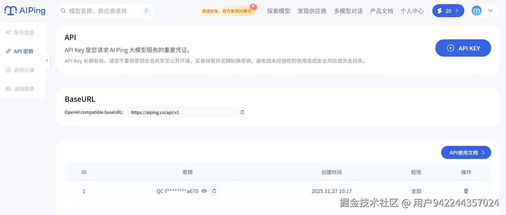
Task: Click the slash shortcut badge in search
Action: click(x=146, y=11)
